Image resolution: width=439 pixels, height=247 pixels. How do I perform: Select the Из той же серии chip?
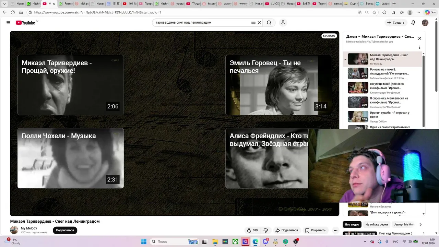[377, 224]
